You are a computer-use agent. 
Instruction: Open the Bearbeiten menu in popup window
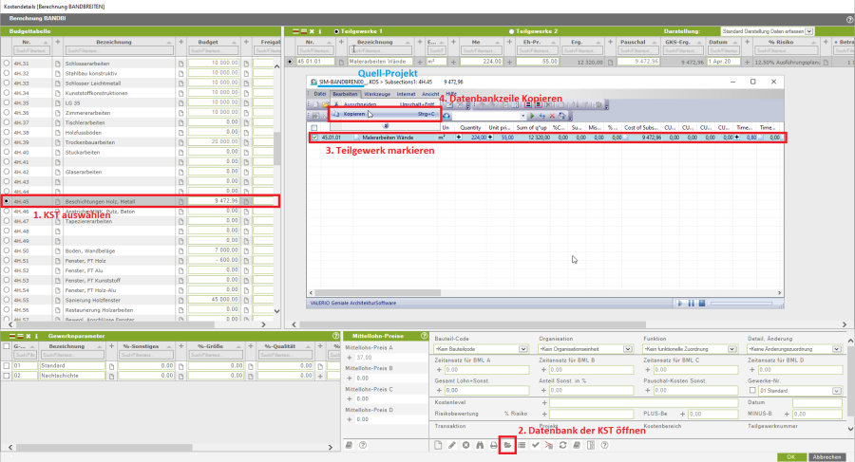[x=345, y=95]
